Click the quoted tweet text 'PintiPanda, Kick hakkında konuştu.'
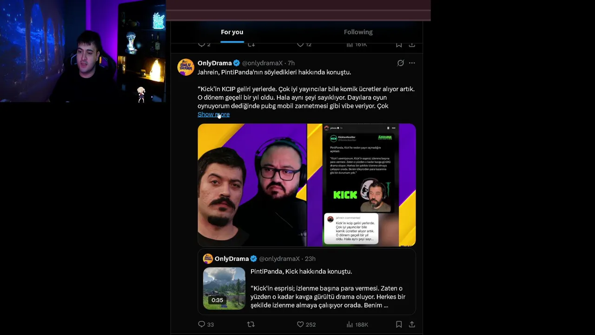Image resolution: width=595 pixels, height=335 pixels. pyautogui.click(x=301, y=271)
